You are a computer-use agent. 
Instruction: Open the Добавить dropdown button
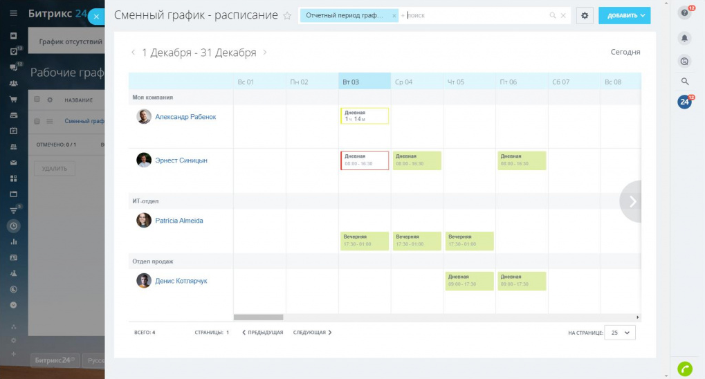(x=624, y=15)
